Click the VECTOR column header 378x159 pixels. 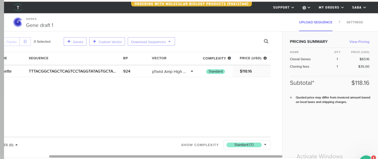pyautogui.click(x=159, y=58)
